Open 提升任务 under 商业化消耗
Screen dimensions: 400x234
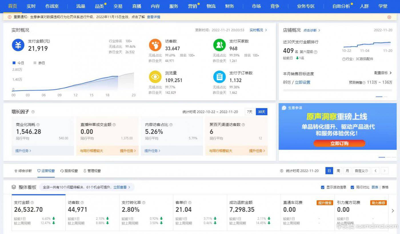tap(23, 150)
